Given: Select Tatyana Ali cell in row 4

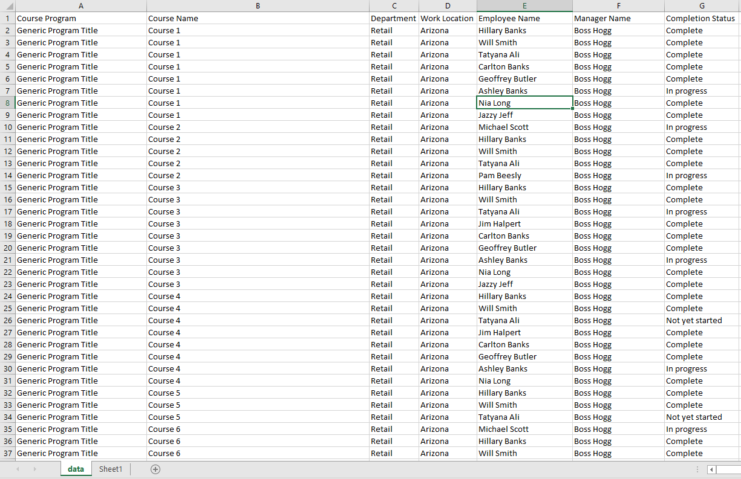Looking at the screenshot, I should pyautogui.click(x=524, y=54).
